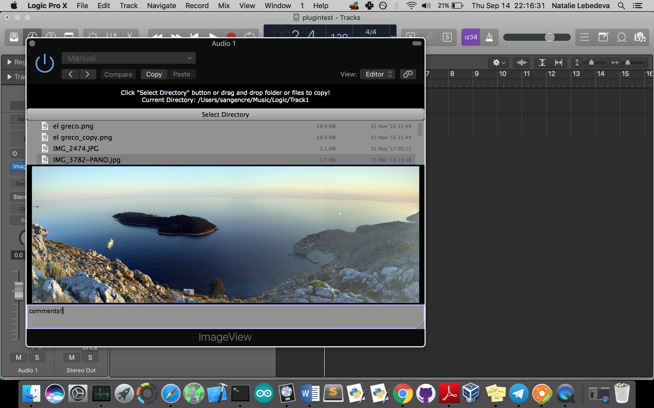Click the plugin link chain icon
654x408 pixels.
pos(407,74)
